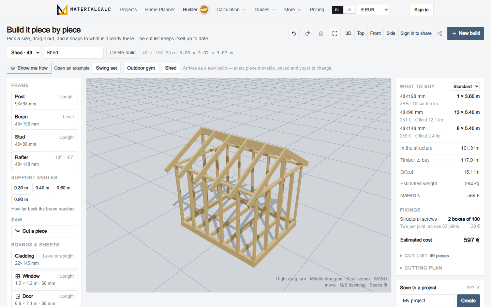Switch to 3D view
This screenshot has height=307, width=491.
[348, 33]
